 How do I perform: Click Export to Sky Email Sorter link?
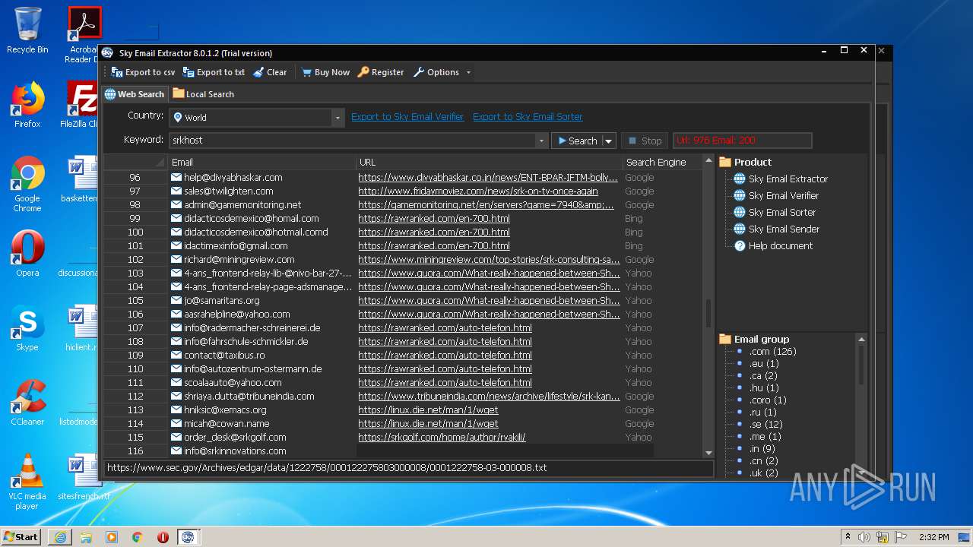528,117
